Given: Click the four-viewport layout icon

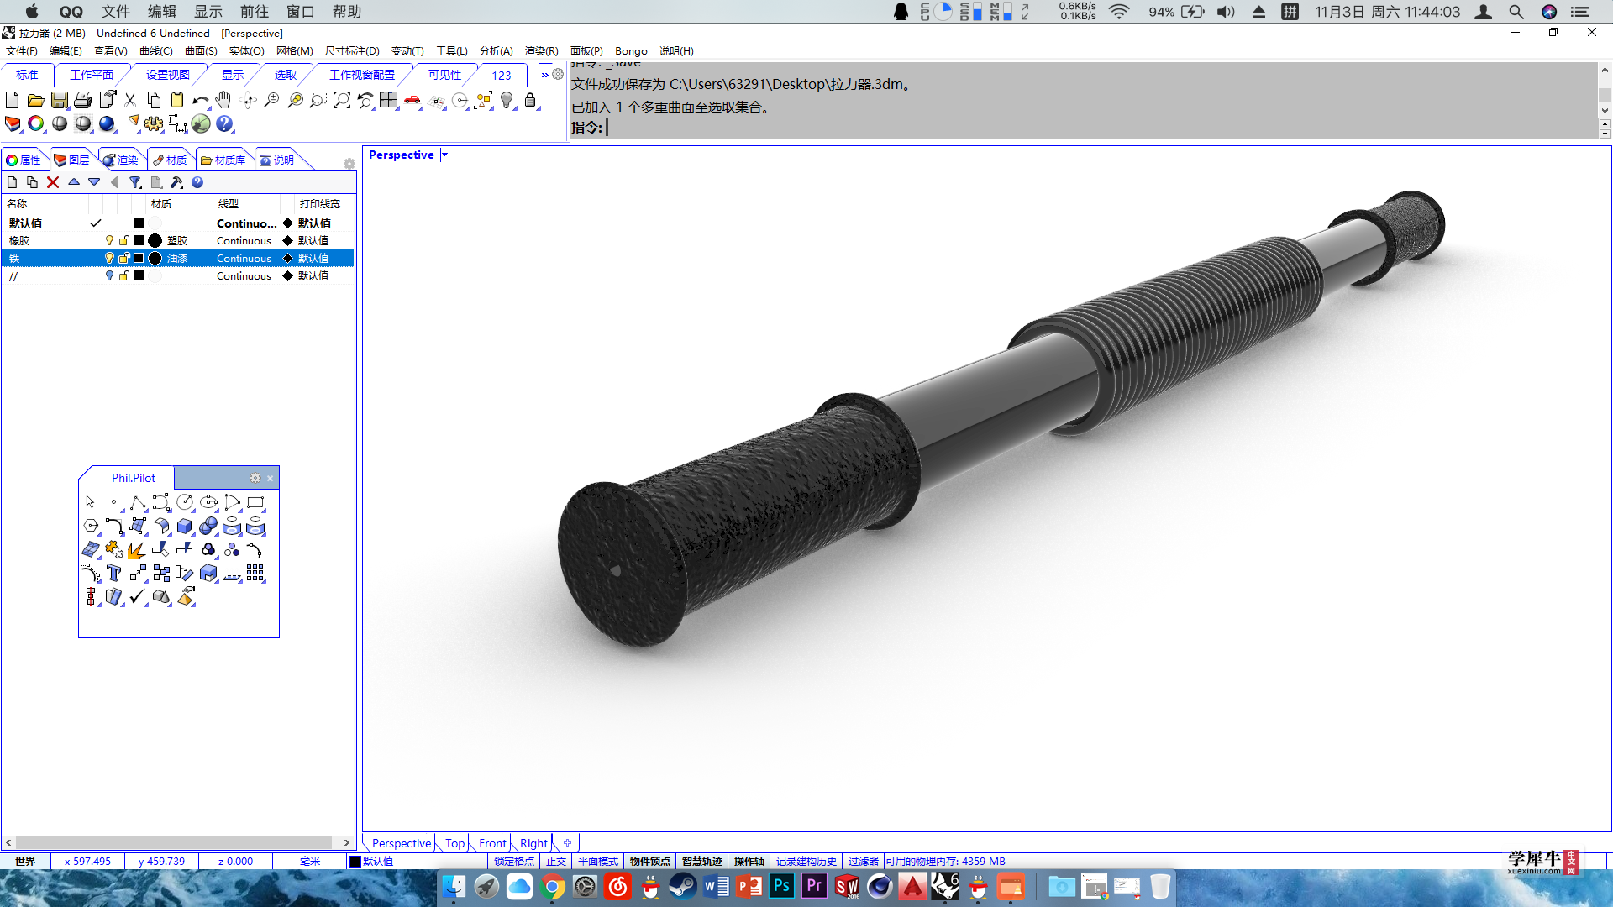Looking at the screenshot, I should click(388, 101).
